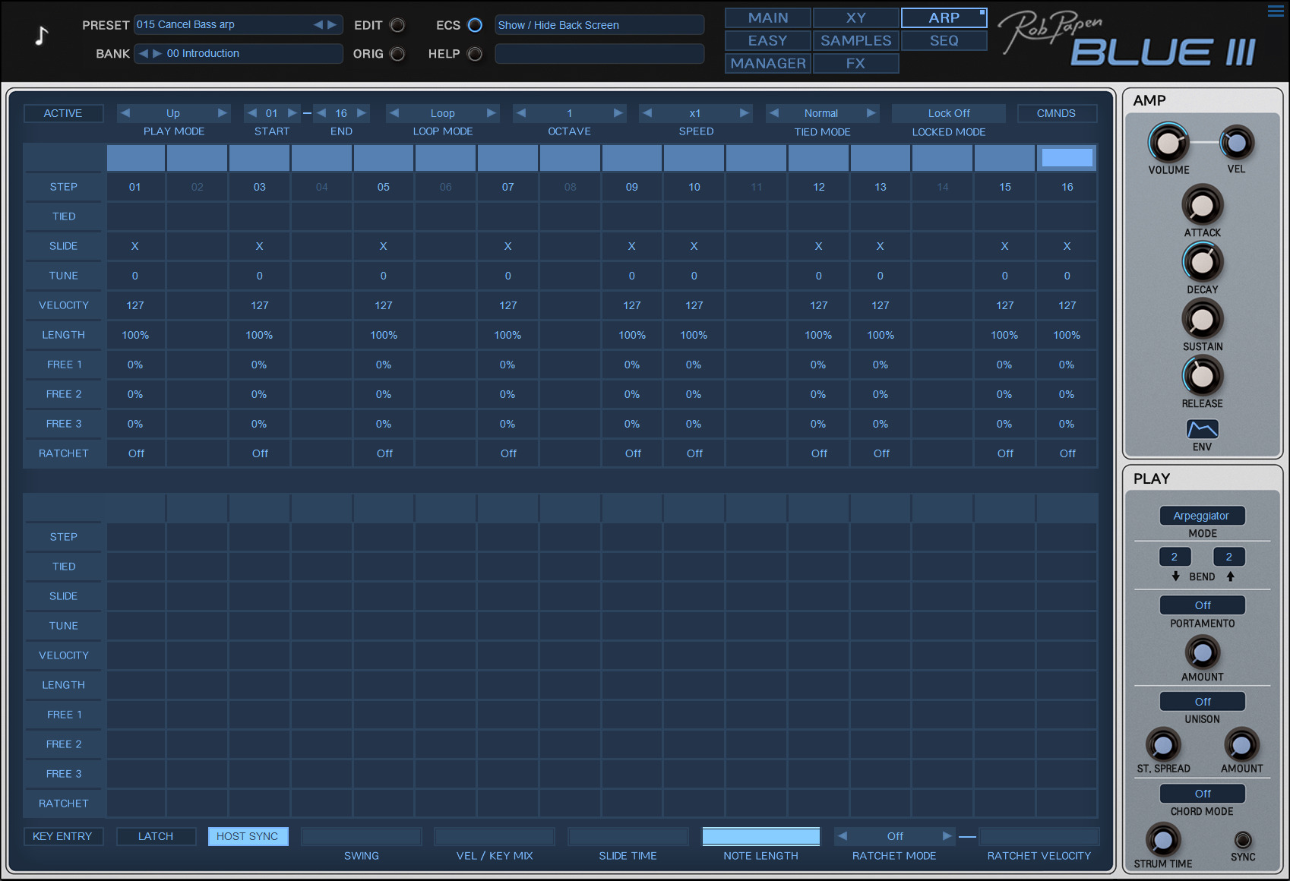Toggle strum SYNC button

tap(1243, 840)
